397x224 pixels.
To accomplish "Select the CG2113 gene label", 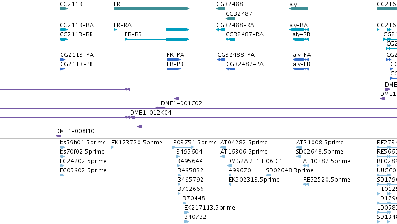I will pyautogui.click(x=71, y=4).
